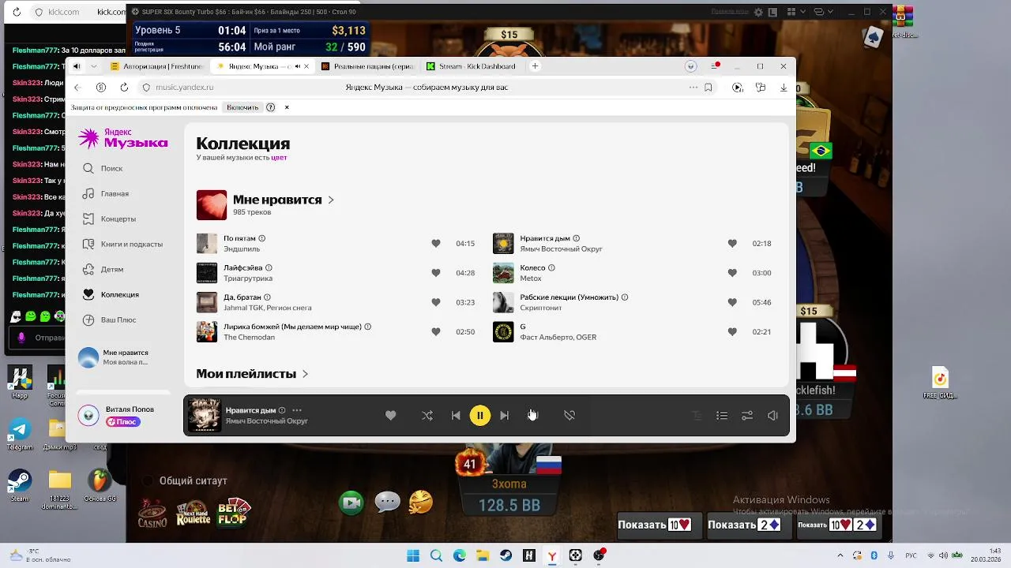The image size is (1011, 568).
Task: Bookmark the page with the bookmark icon
Action: (x=708, y=88)
